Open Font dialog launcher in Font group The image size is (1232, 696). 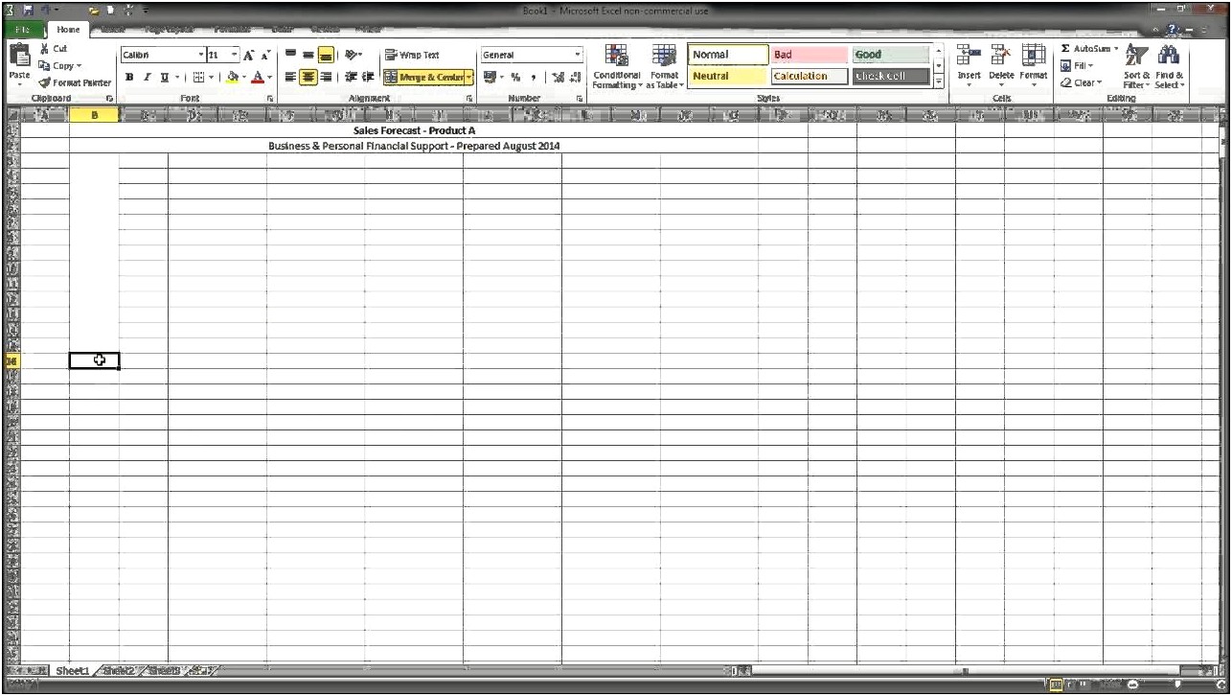pos(270,99)
